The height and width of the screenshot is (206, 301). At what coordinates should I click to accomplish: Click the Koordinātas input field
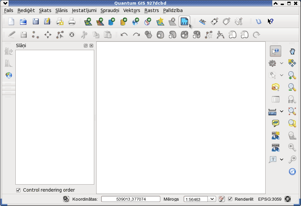pyautogui.click(x=131, y=199)
